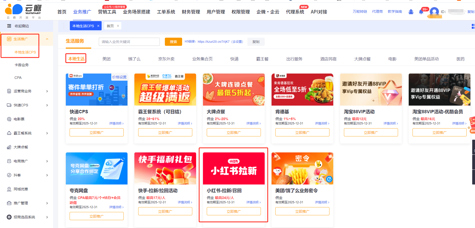Viewport: 475px width, 228px height.
Task: Click the 去设置 link
Action: pyautogui.click(x=238, y=42)
